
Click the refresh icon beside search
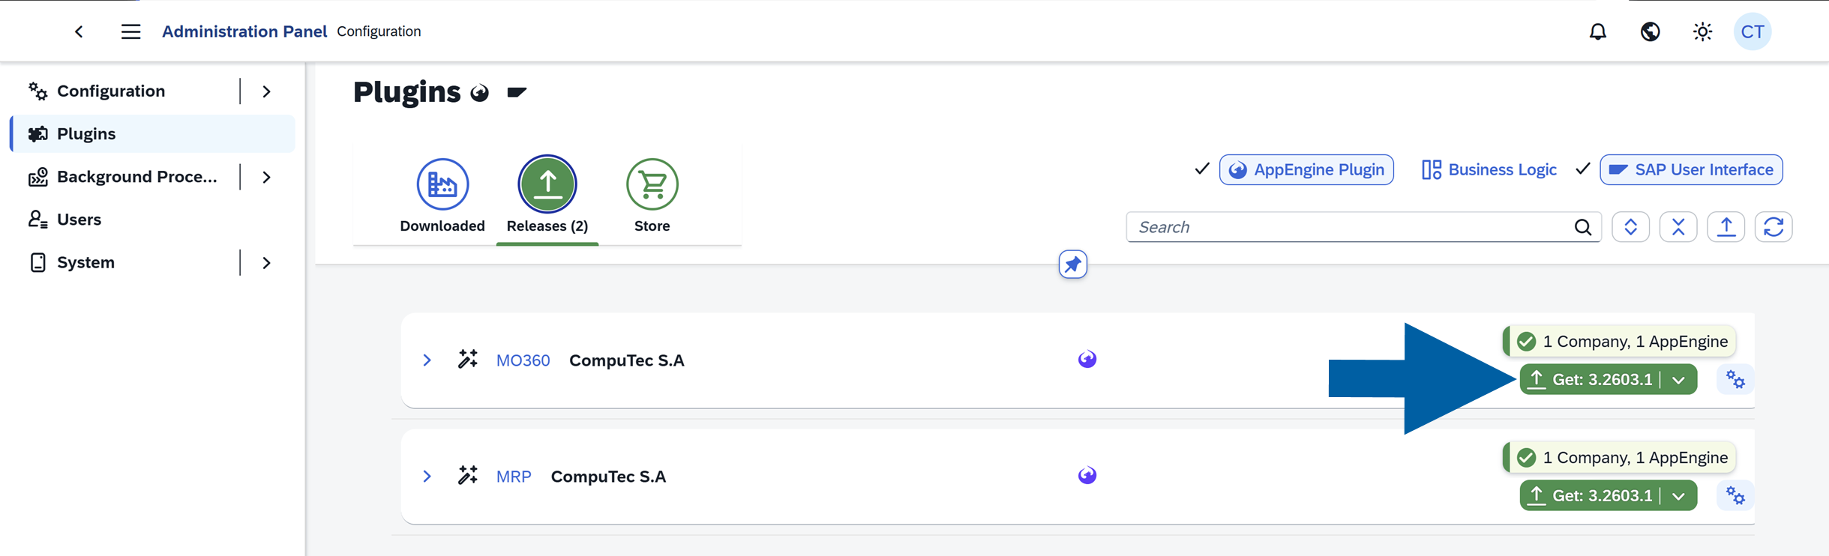[x=1774, y=227]
